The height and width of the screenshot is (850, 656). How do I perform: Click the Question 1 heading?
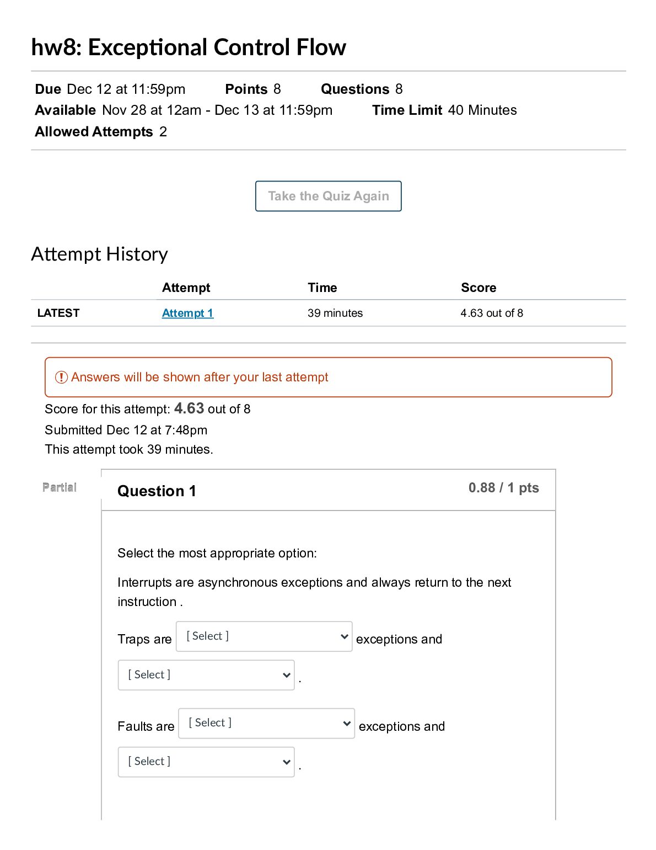(x=157, y=491)
